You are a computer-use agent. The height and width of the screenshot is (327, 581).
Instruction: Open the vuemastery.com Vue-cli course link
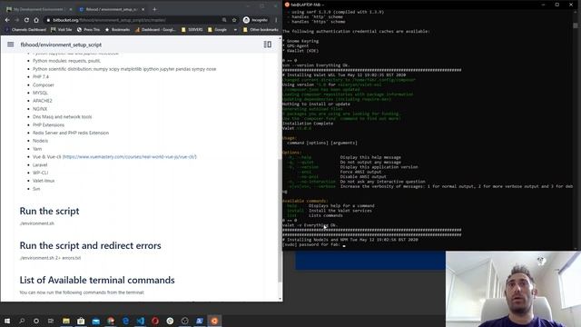pos(129,157)
